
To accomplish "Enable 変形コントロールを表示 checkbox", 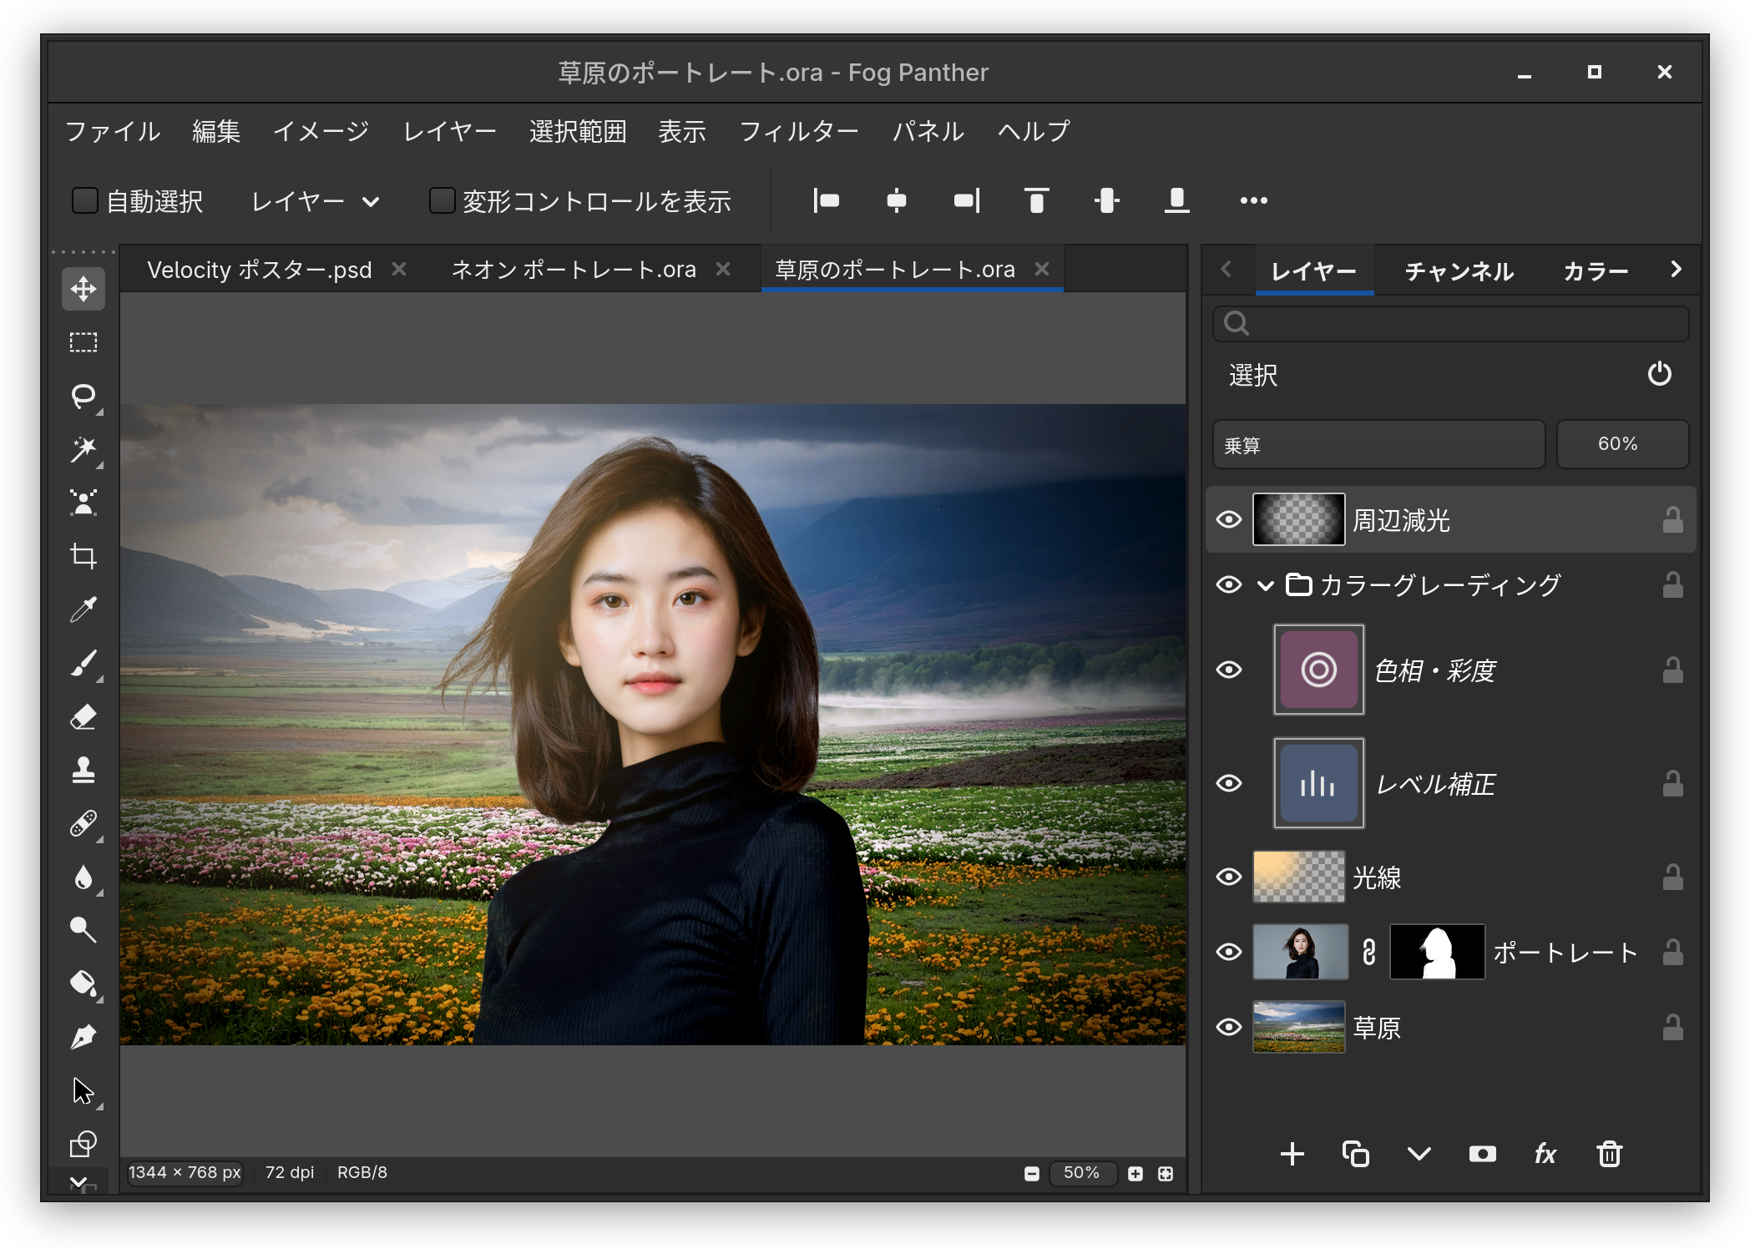I will coord(442,200).
